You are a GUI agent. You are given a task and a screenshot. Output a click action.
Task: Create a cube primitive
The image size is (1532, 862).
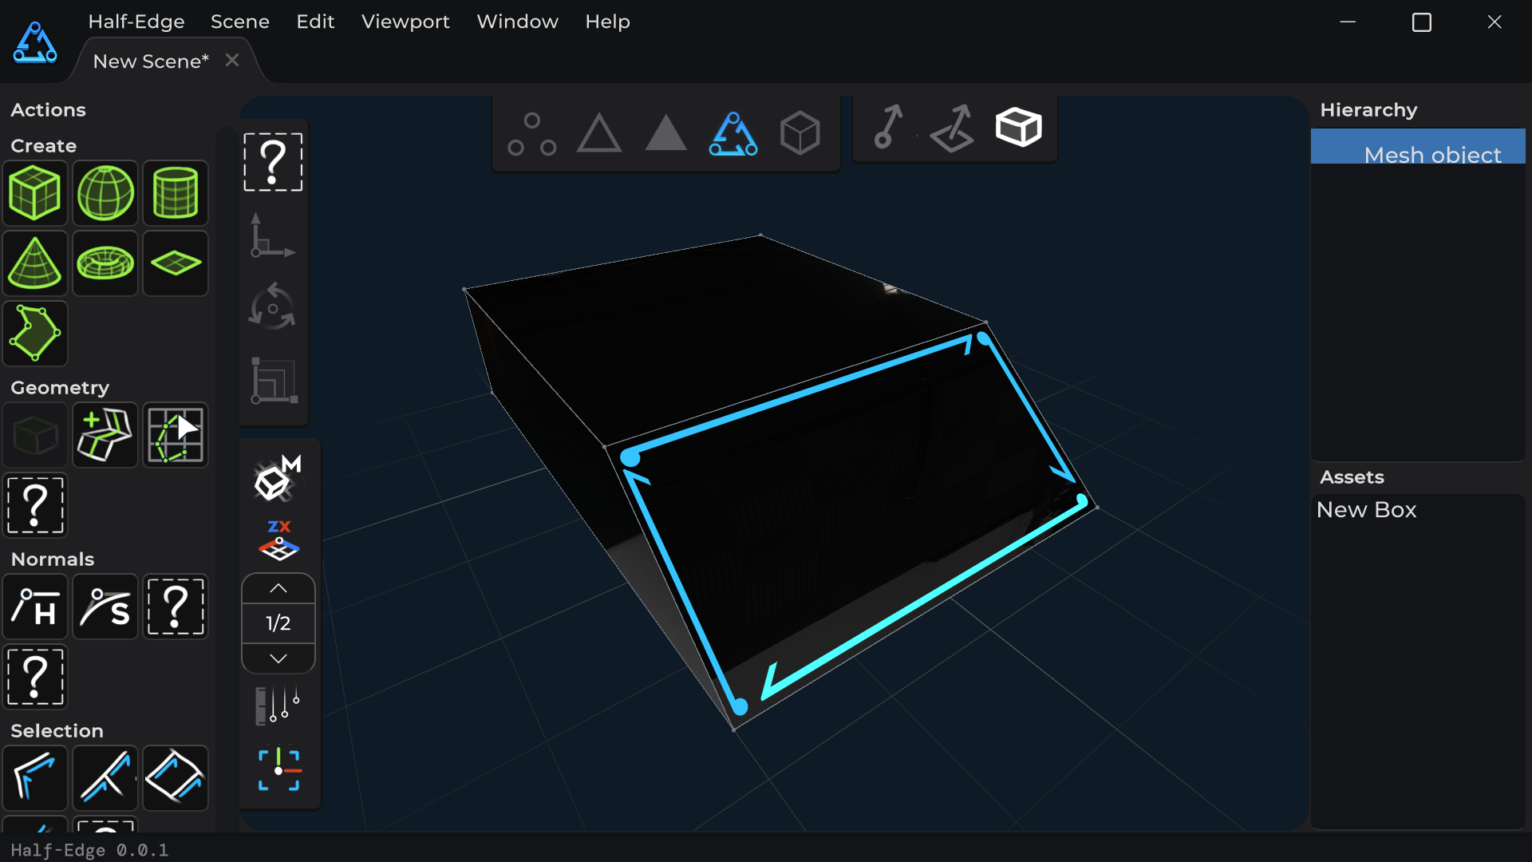coord(35,193)
